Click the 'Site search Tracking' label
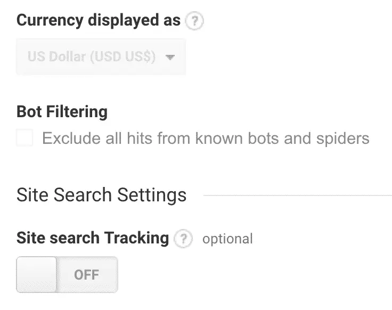Screen dimensions: 392x310 pos(93,238)
